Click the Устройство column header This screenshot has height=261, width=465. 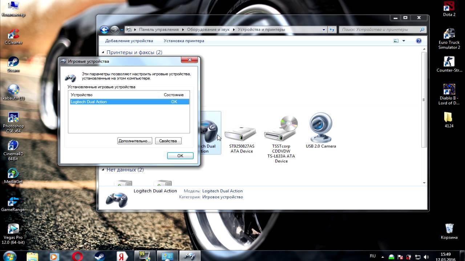82,95
